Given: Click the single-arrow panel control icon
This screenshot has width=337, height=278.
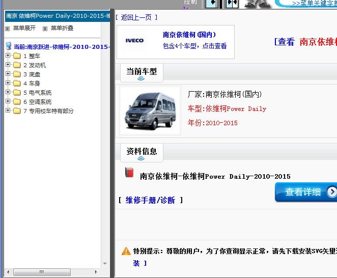Looking at the screenshot, I should (x=212, y=3).
